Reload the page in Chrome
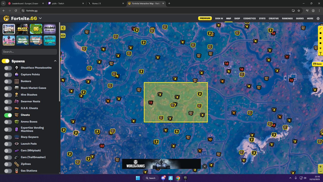The height and width of the screenshot is (182, 323). [x=16, y=11]
